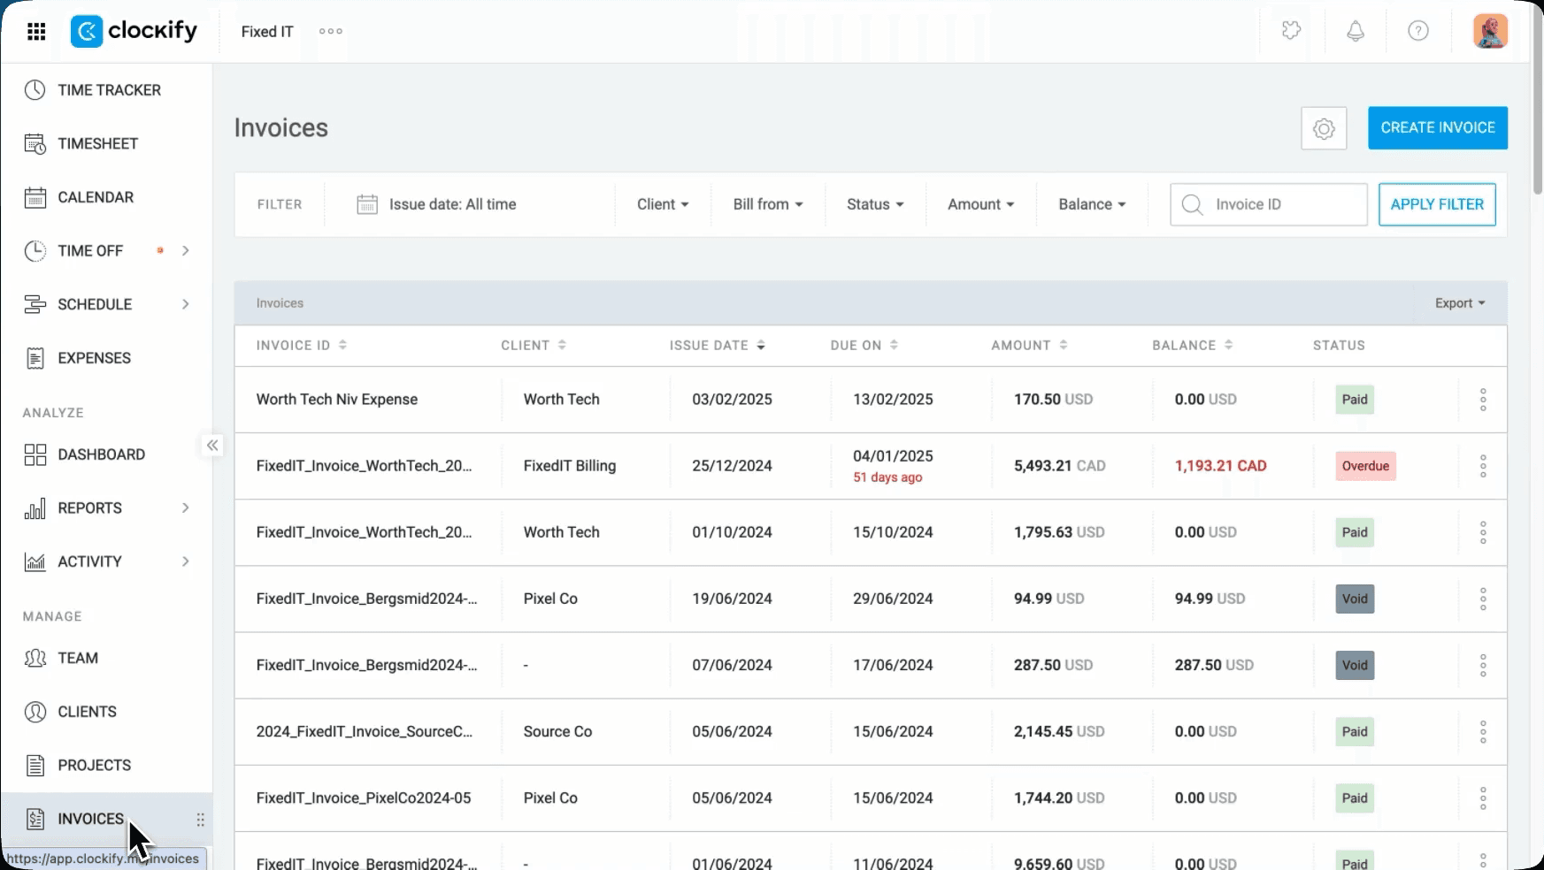Screen dimensions: 1544x870
Task: Open the Client filter dropdown
Action: click(x=663, y=204)
